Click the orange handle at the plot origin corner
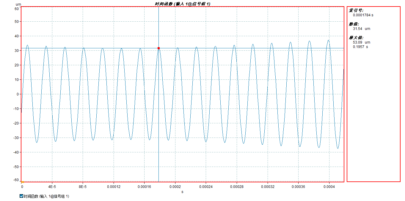This screenshot has height=201, width=405. pos(23,182)
